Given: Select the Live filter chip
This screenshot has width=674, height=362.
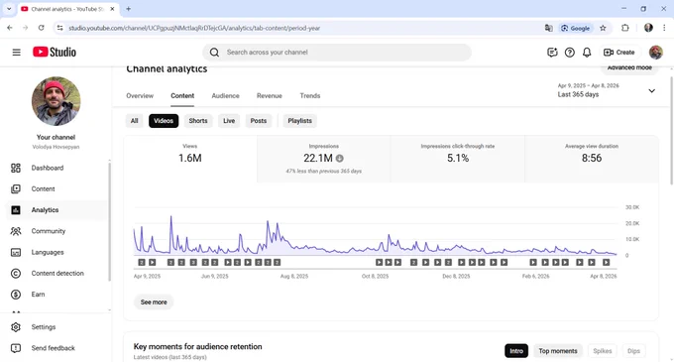Looking at the screenshot, I should 229,121.
